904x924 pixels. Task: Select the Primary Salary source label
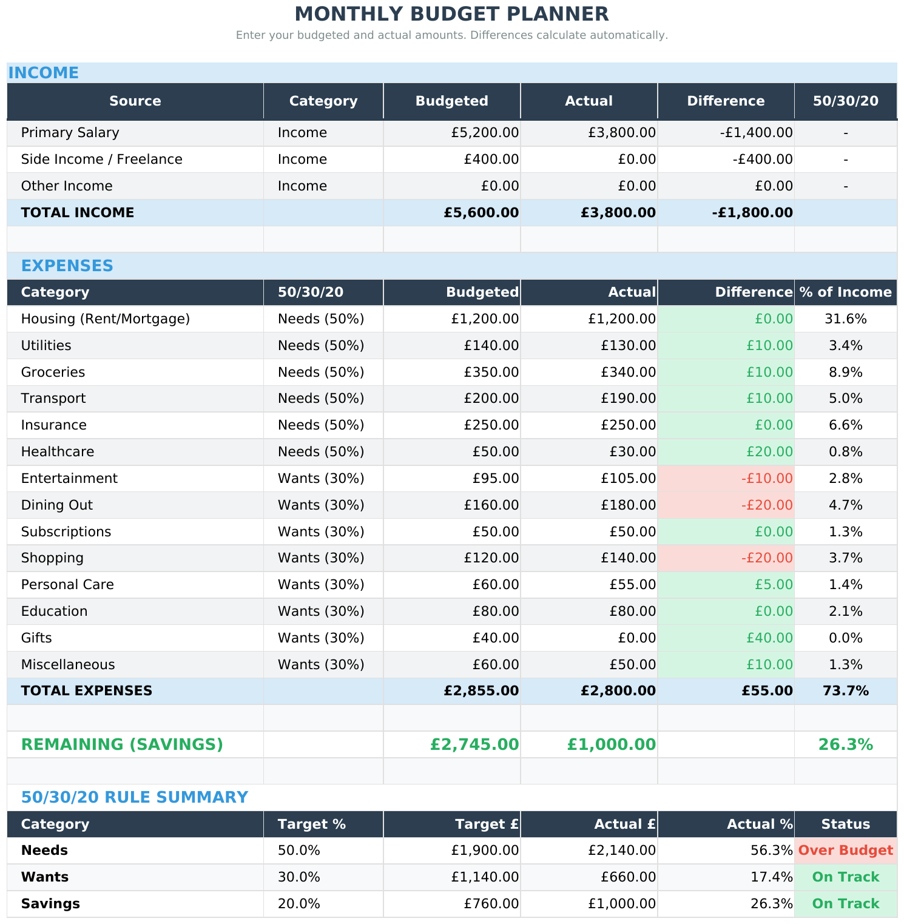135,133
